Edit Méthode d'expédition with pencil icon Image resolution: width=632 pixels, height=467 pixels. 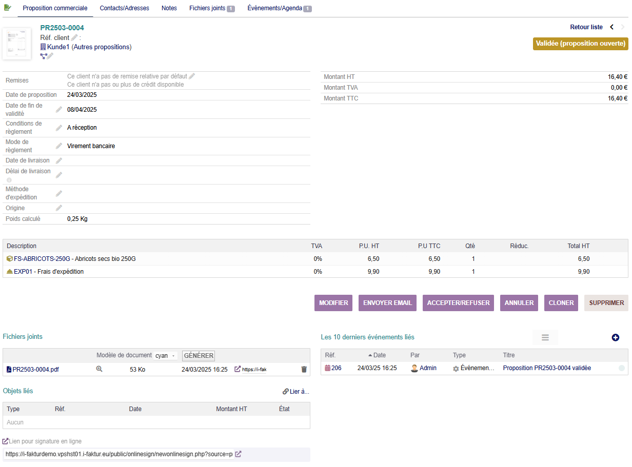pos(59,193)
